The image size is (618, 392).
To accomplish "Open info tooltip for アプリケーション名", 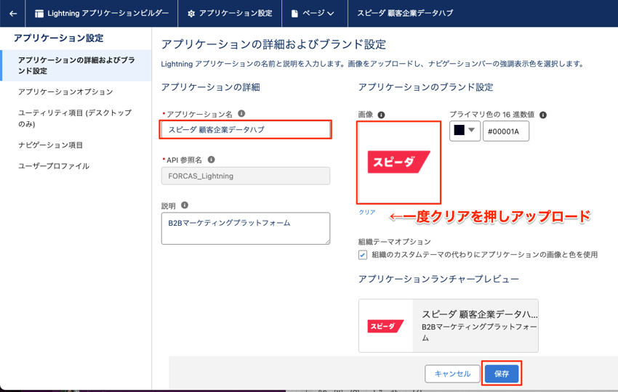I will pos(241,113).
